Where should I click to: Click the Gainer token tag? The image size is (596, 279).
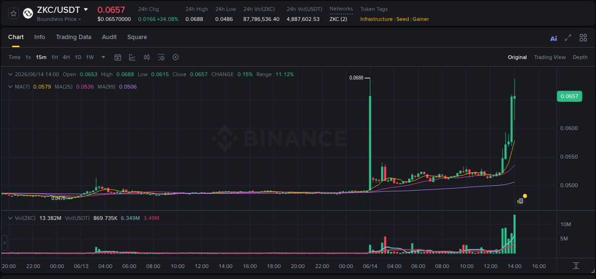[x=421, y=19]
